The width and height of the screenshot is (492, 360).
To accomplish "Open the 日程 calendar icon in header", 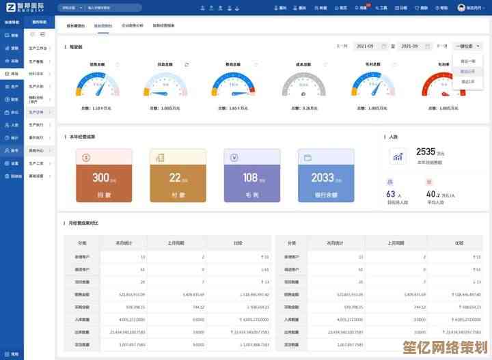I will (x=402, y=8).
